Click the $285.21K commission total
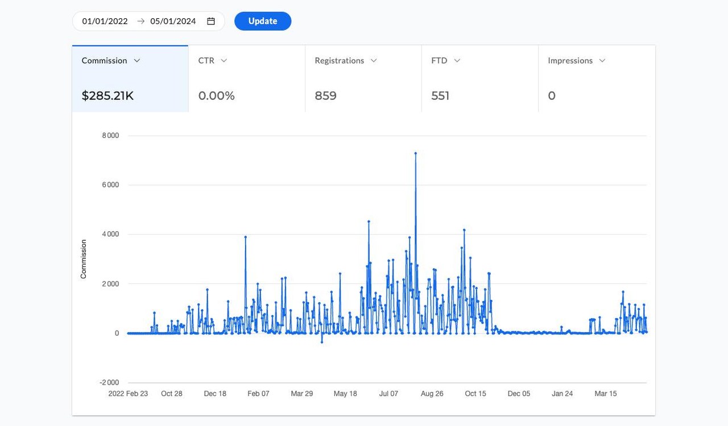Image resolution: width=728 pixels, height=426 pixels. click(x=107, y=96)
